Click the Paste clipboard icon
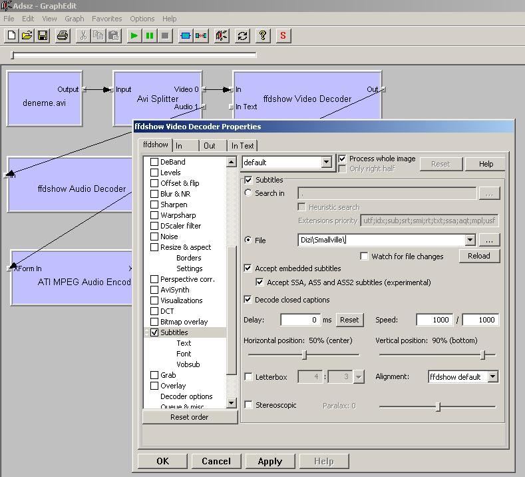The width and height of the screenshot is (525, 477). tap(114, 35)
